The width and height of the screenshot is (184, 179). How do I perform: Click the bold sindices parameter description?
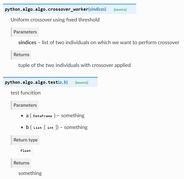point(27,43)
